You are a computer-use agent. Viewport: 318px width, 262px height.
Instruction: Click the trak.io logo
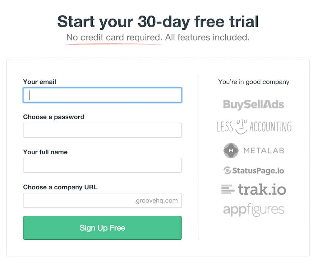[x=254, y=189]
